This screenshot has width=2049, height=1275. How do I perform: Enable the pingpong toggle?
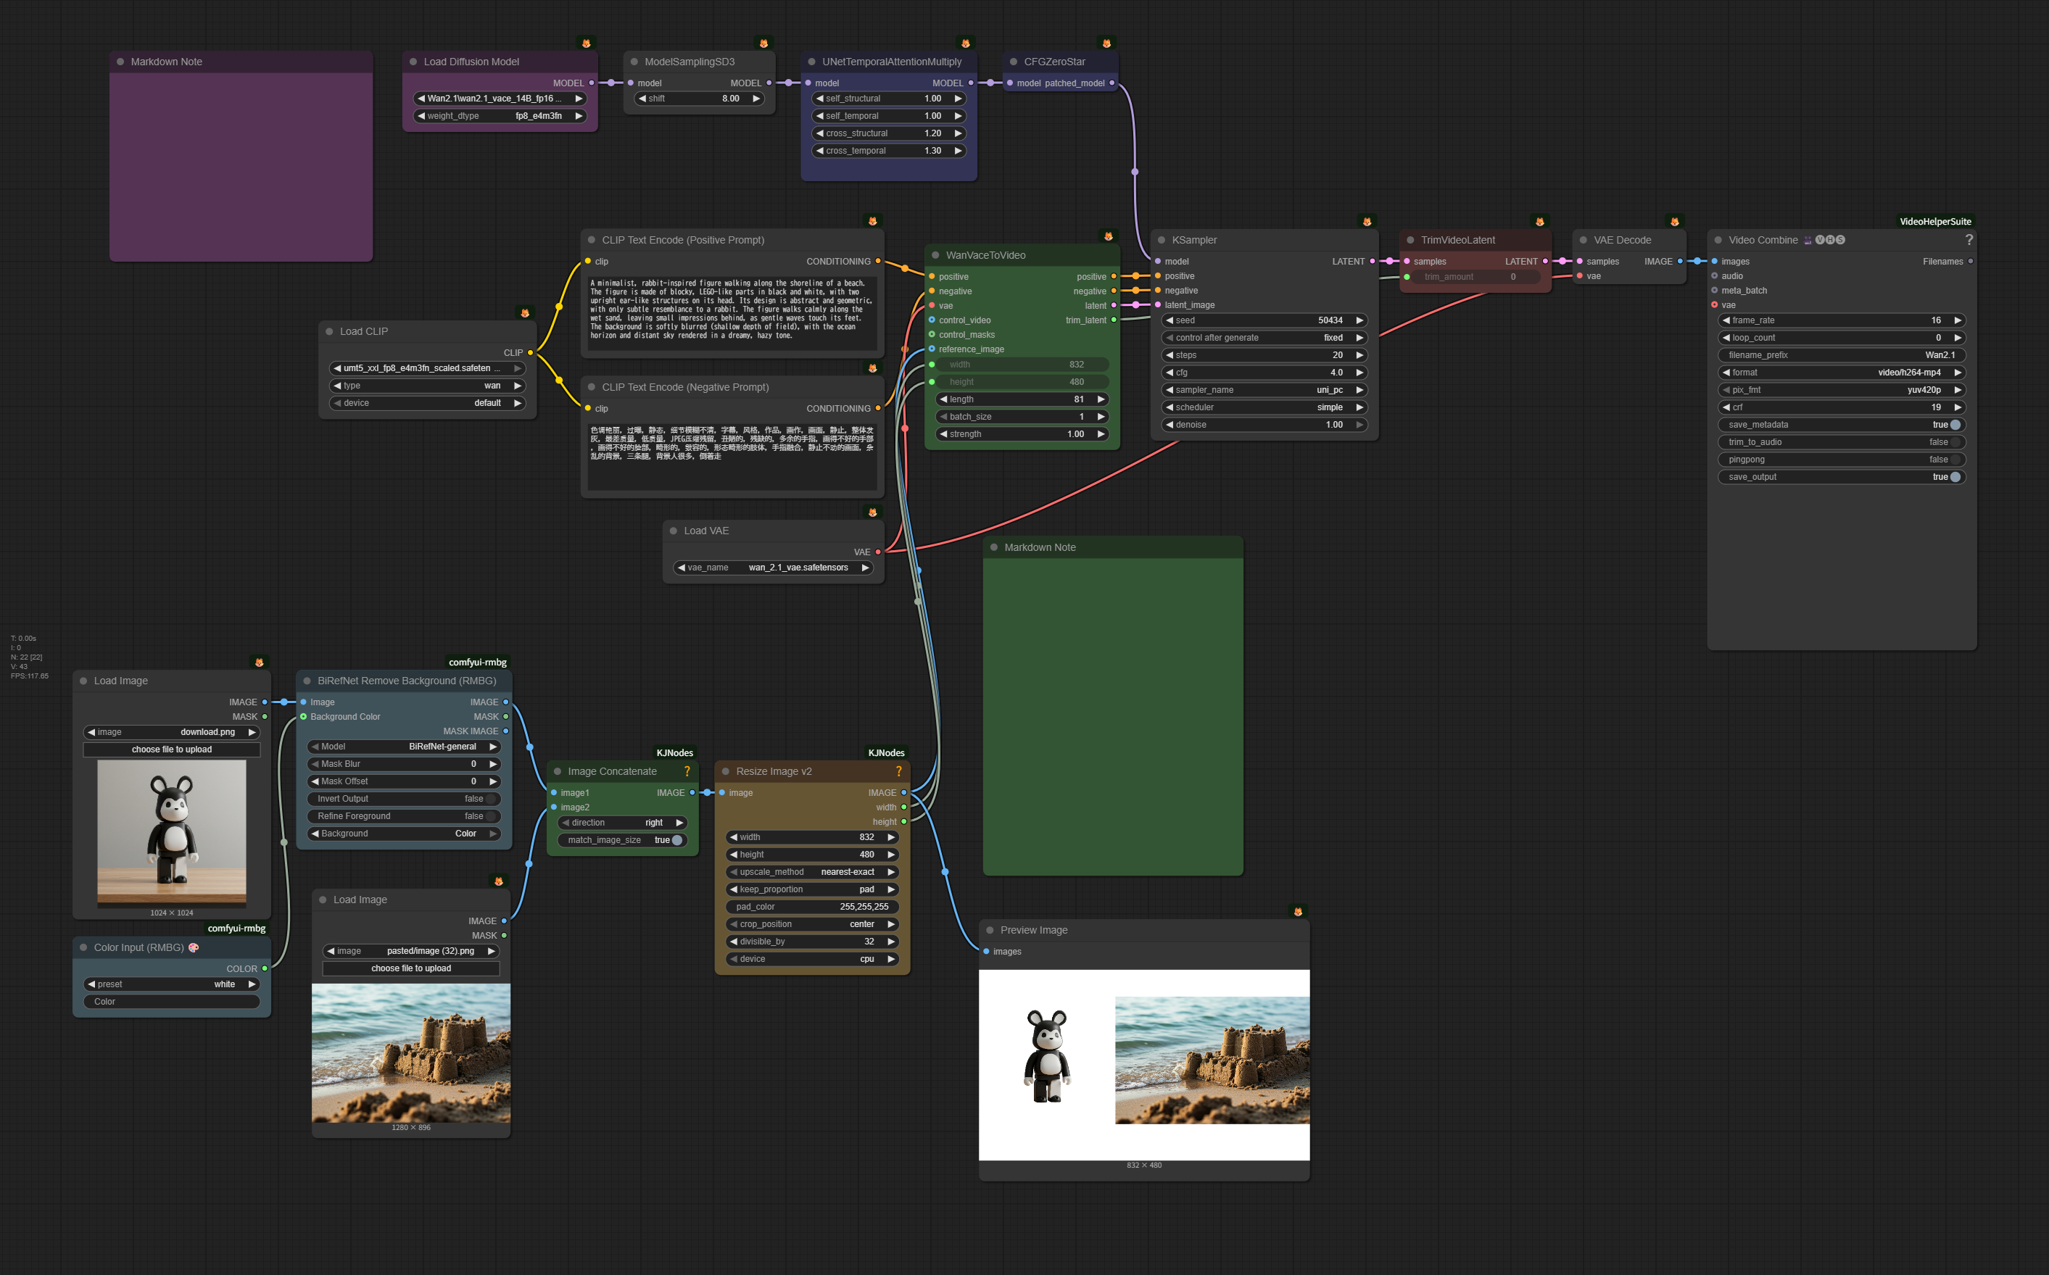(x=1955, y=460)
